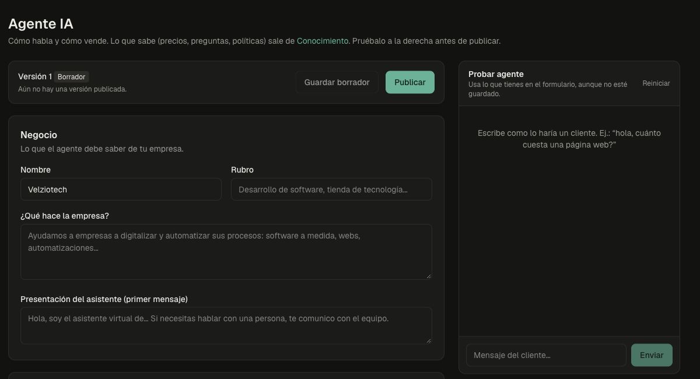Focus the ¿Qué hace la empresa? textarea

click(x=226, y=252)
